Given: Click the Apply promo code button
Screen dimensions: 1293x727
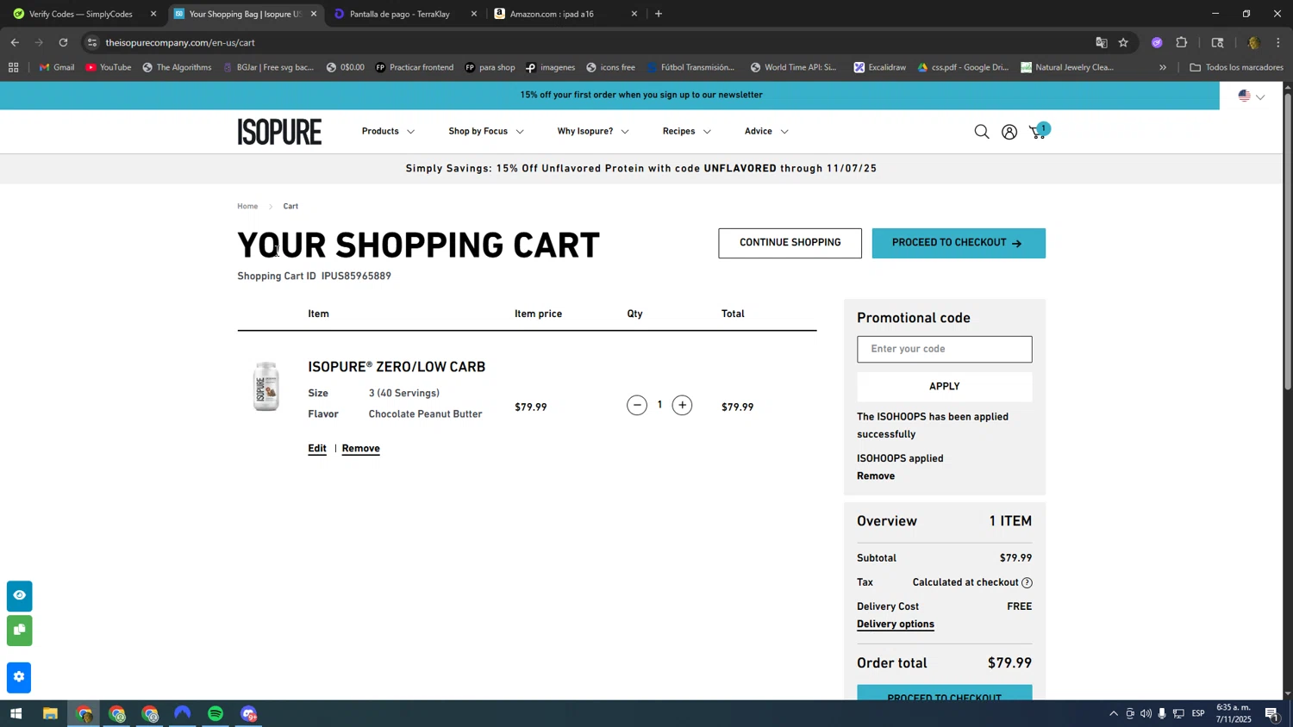Looking at the screenshot, I should (944, 387).
